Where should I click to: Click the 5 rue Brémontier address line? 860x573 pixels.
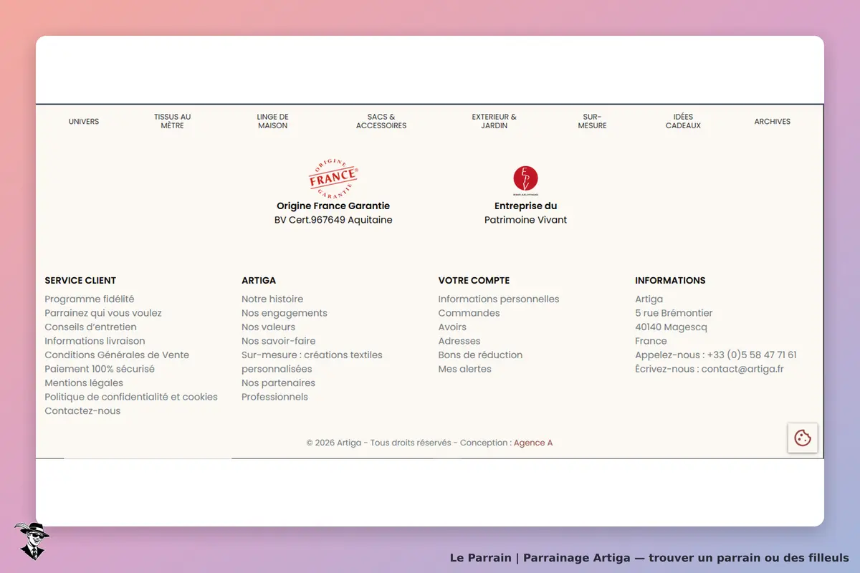(x=674, y=313)
